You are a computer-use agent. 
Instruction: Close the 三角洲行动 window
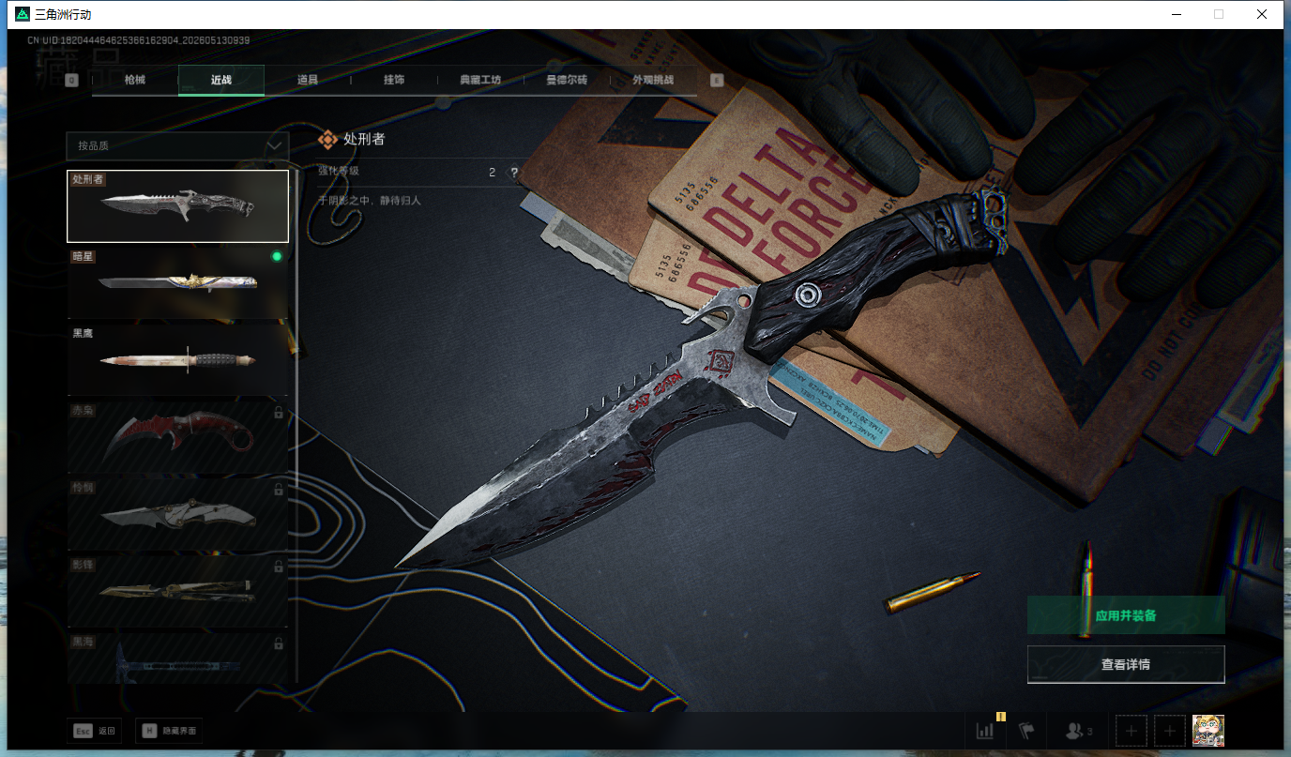[1262, 14]
